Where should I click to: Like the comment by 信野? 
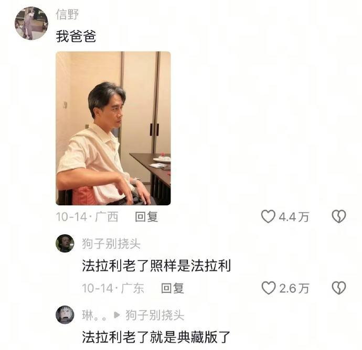[268, 216]
